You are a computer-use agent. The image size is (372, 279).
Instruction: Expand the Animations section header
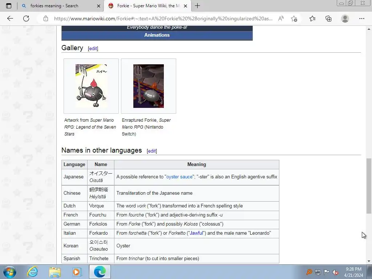pyautogui.click(x=157, y=35)
